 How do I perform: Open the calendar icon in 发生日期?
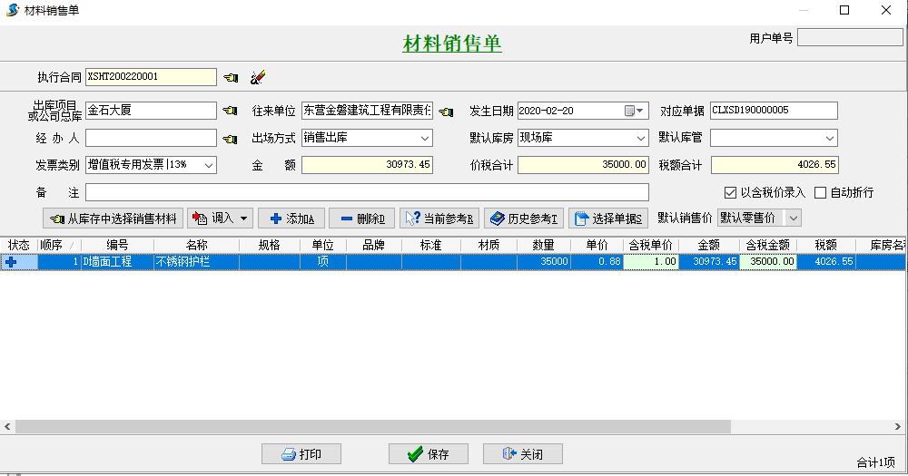click(629, 111)
